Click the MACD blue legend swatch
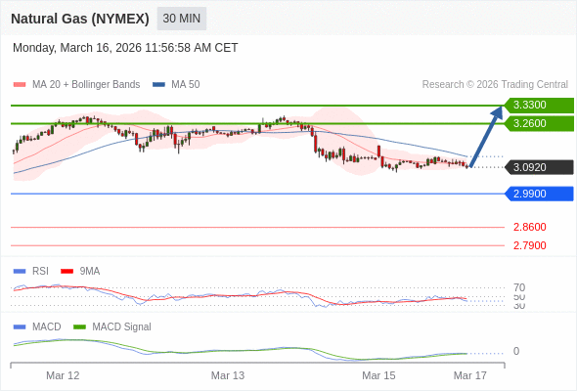 [20, 327]
